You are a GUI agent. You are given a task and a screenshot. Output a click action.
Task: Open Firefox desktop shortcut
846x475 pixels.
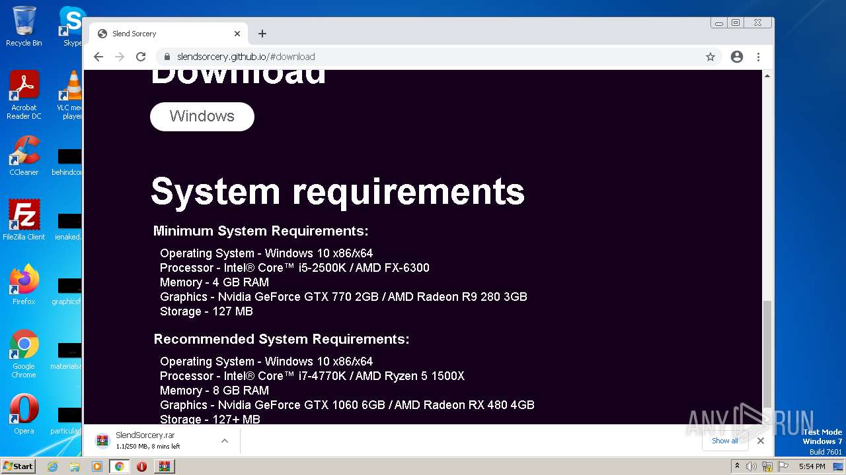tap(24, 285)
